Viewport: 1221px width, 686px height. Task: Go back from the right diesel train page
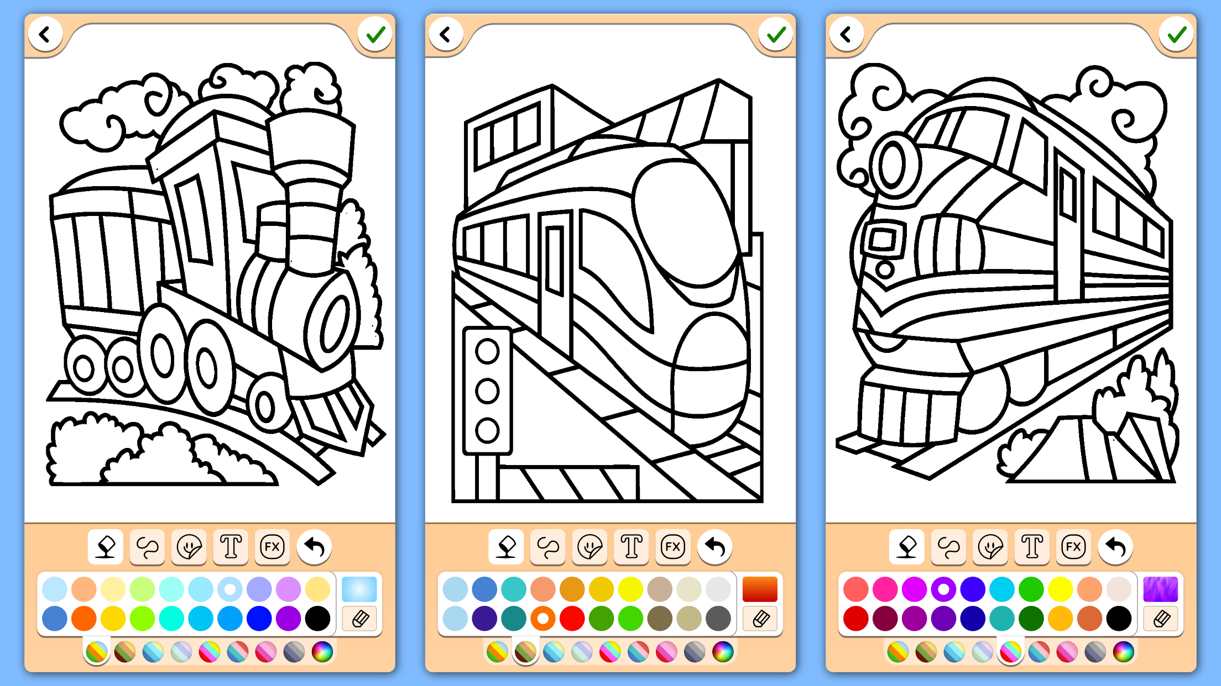[x=846, y=35]
